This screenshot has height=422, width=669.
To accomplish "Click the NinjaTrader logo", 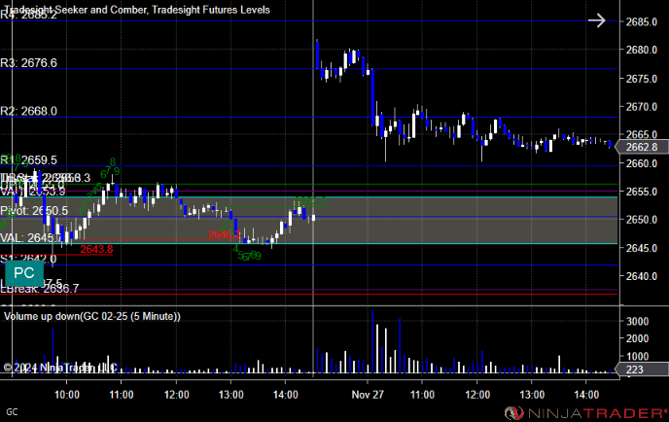I will coord(585,413).
